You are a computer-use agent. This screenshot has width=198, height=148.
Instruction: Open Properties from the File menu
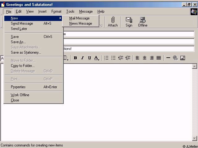coord(33,87)
